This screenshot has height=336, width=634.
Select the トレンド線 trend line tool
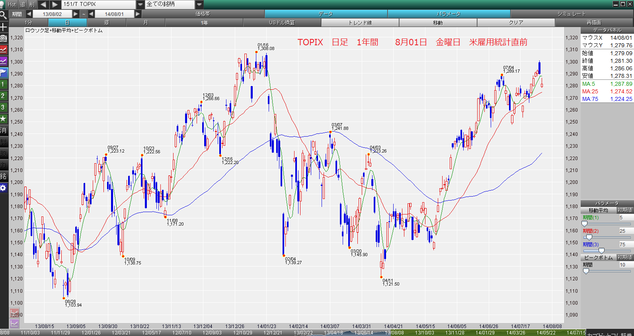point(360,23)
